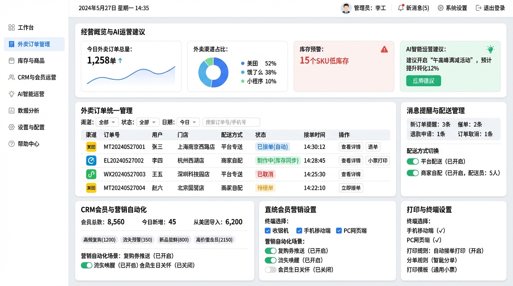Open the 状态 filter dropdown
This screenshot has width=513, height=286.
[148, 122]
